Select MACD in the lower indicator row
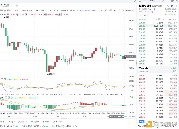Image resolution: width=179 pixels, height=129 pixels. click(x=10, y=113)
